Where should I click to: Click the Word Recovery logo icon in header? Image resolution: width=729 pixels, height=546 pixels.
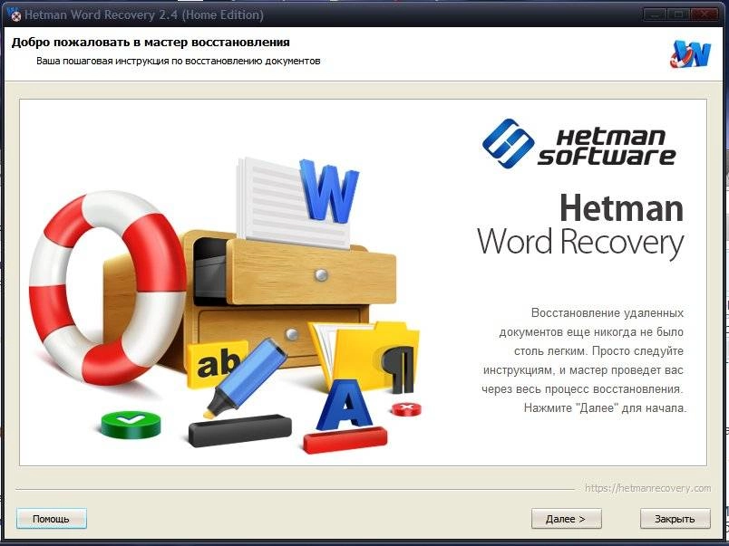[691, 54]
